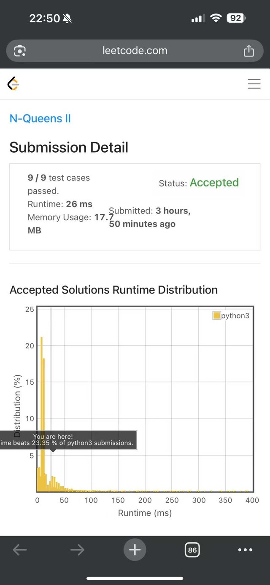
Task: Open the three-dot browser more menu
Action: 245,550
